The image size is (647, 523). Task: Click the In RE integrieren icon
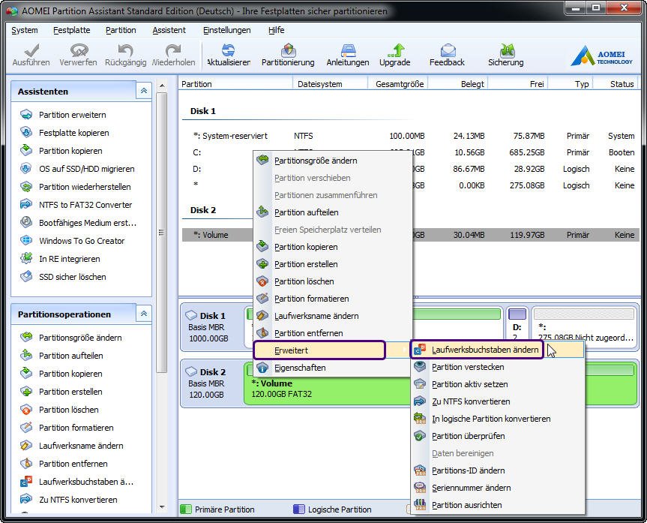26,259
